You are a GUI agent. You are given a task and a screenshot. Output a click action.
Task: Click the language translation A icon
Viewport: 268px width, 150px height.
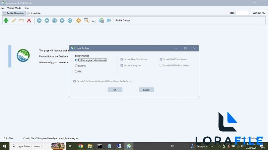click(x=109, y=20)
